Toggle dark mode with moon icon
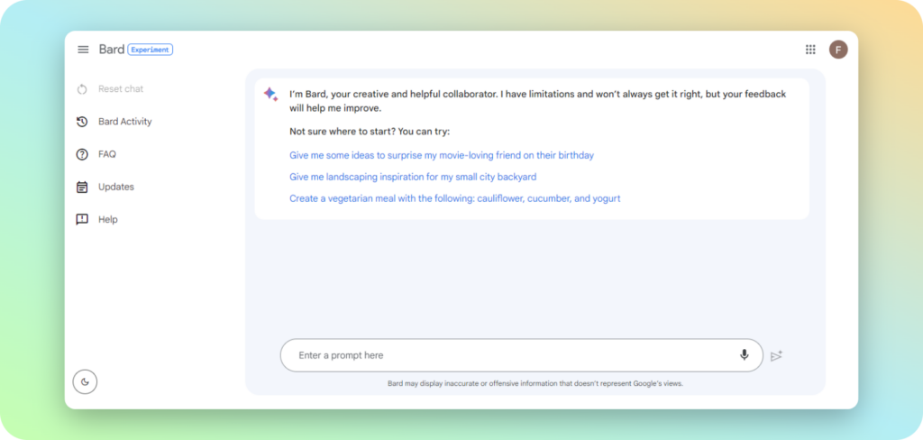The image size is (923, 440). pos(85,381)
